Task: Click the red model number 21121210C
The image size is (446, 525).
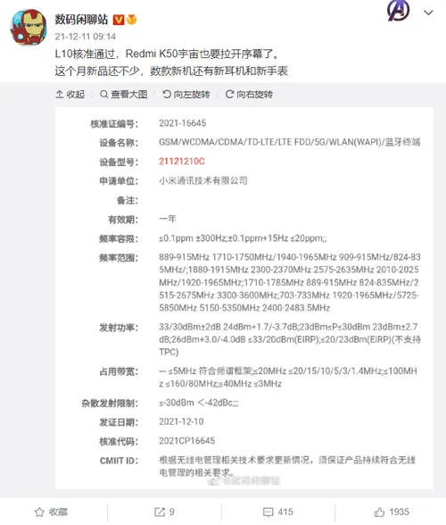Action: tap(182, 162)
